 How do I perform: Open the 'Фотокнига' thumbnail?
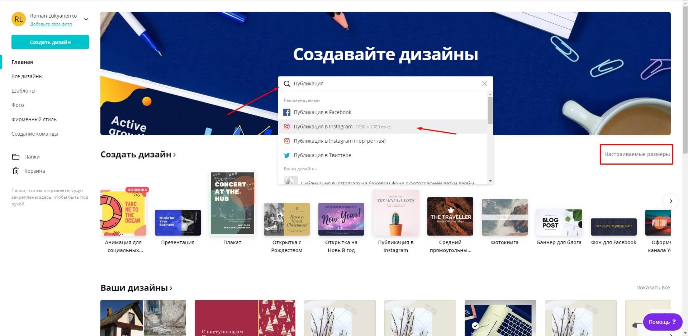coord(505,217)
